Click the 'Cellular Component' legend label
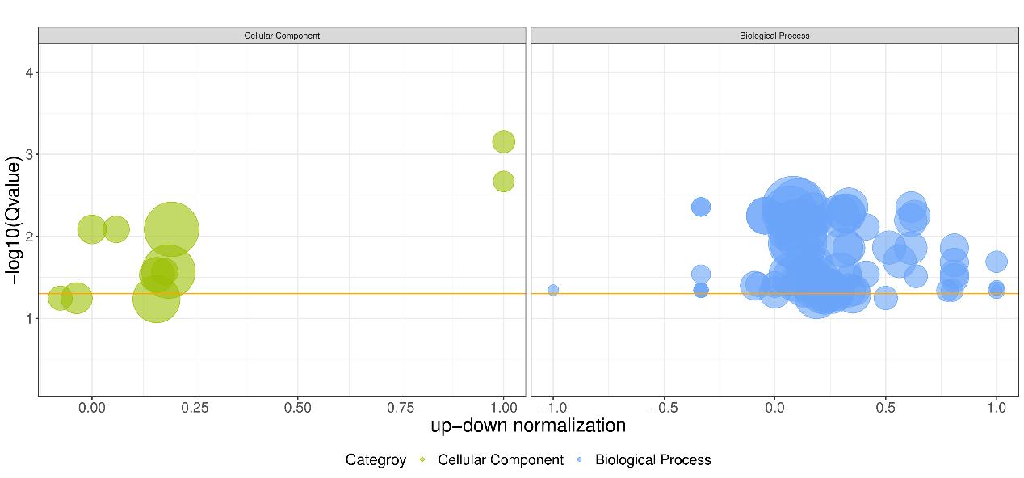The image size is (1024, 478). [x=501, y=460]
